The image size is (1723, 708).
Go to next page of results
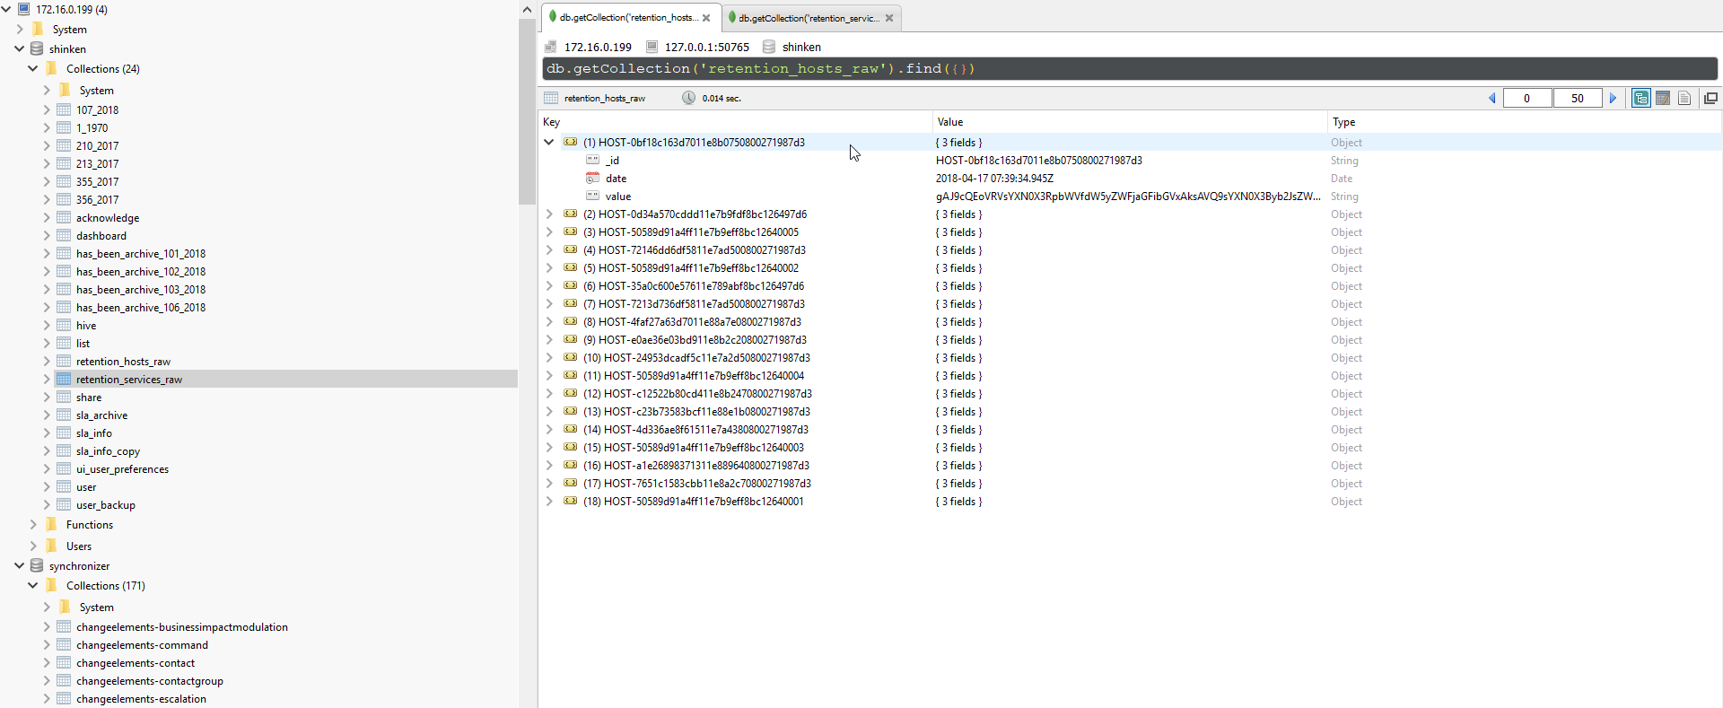click(1613, 98)
